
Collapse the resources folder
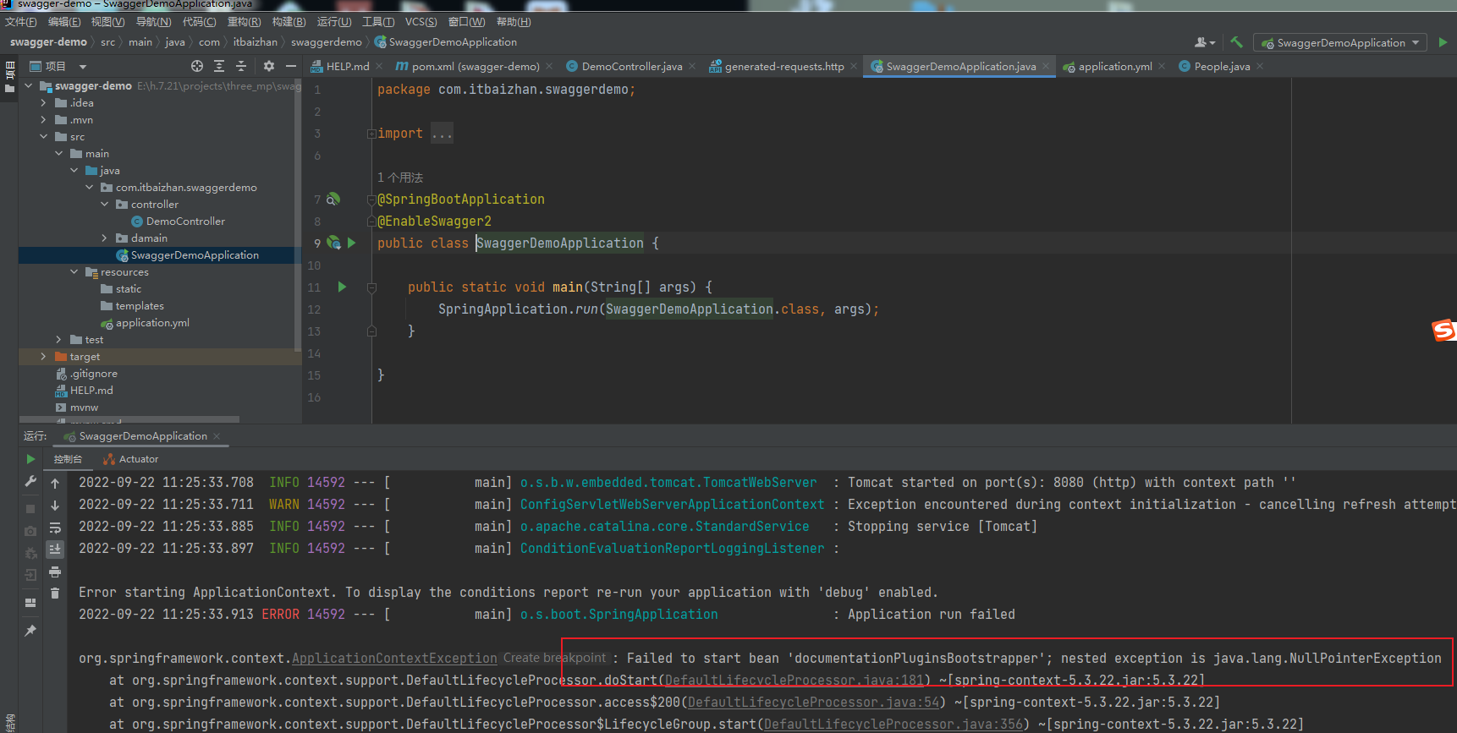(x=74, y=272)
